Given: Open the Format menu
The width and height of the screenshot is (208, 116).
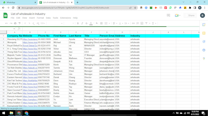Looking at the screenshot, I should pos(40,18).
